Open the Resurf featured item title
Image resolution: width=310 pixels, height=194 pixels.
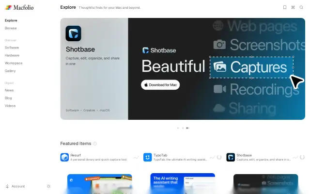click(76, 155)
